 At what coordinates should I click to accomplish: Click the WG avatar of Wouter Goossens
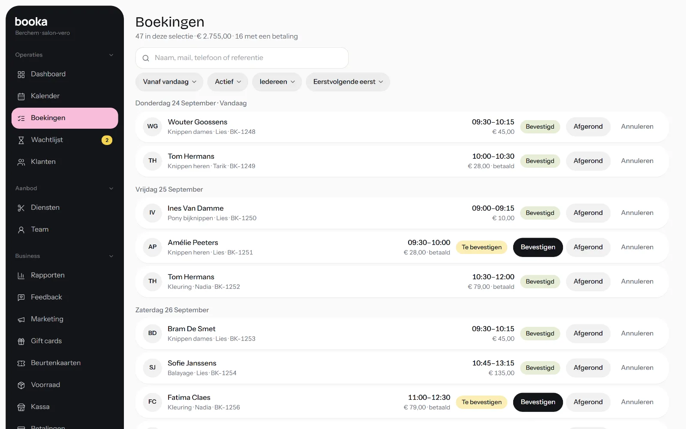[152, 127]
